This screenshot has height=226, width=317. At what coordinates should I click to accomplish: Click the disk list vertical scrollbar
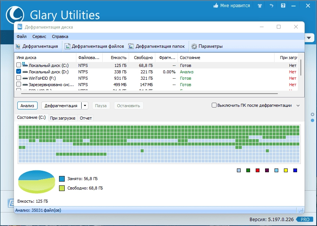pyautogui.click(x=301, y=68)
